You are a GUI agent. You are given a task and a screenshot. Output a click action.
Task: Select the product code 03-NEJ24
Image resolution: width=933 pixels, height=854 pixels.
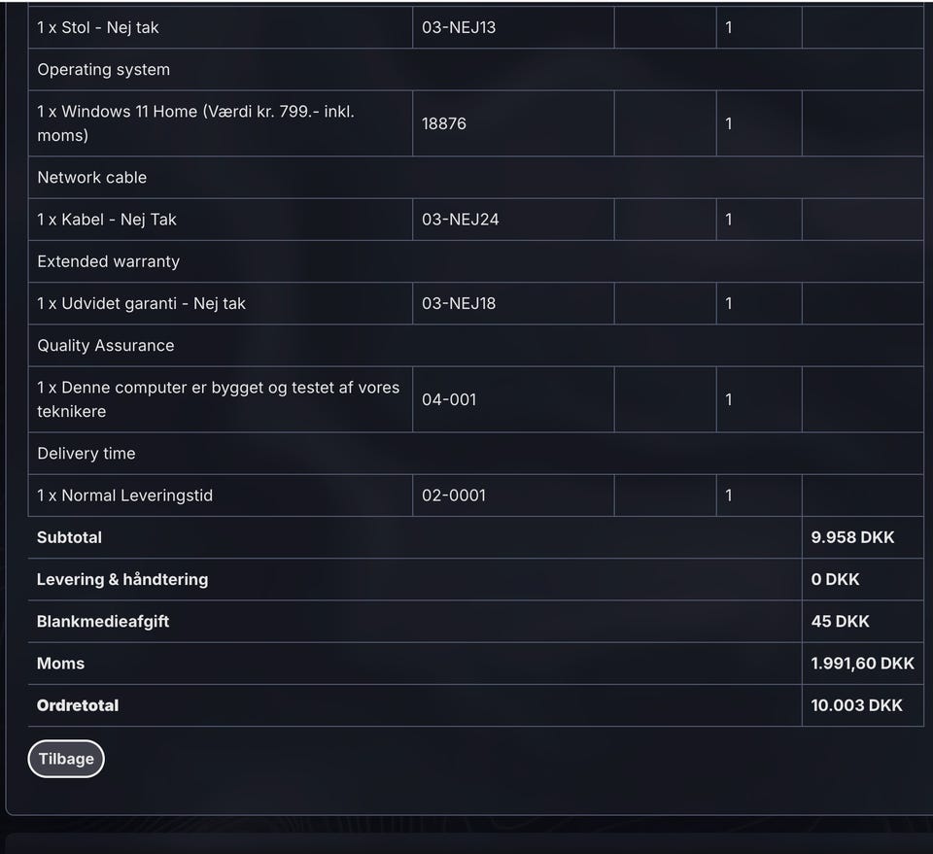(461, 220)
